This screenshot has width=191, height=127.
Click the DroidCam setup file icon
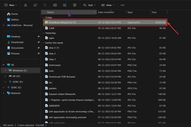tap(46, 22)
